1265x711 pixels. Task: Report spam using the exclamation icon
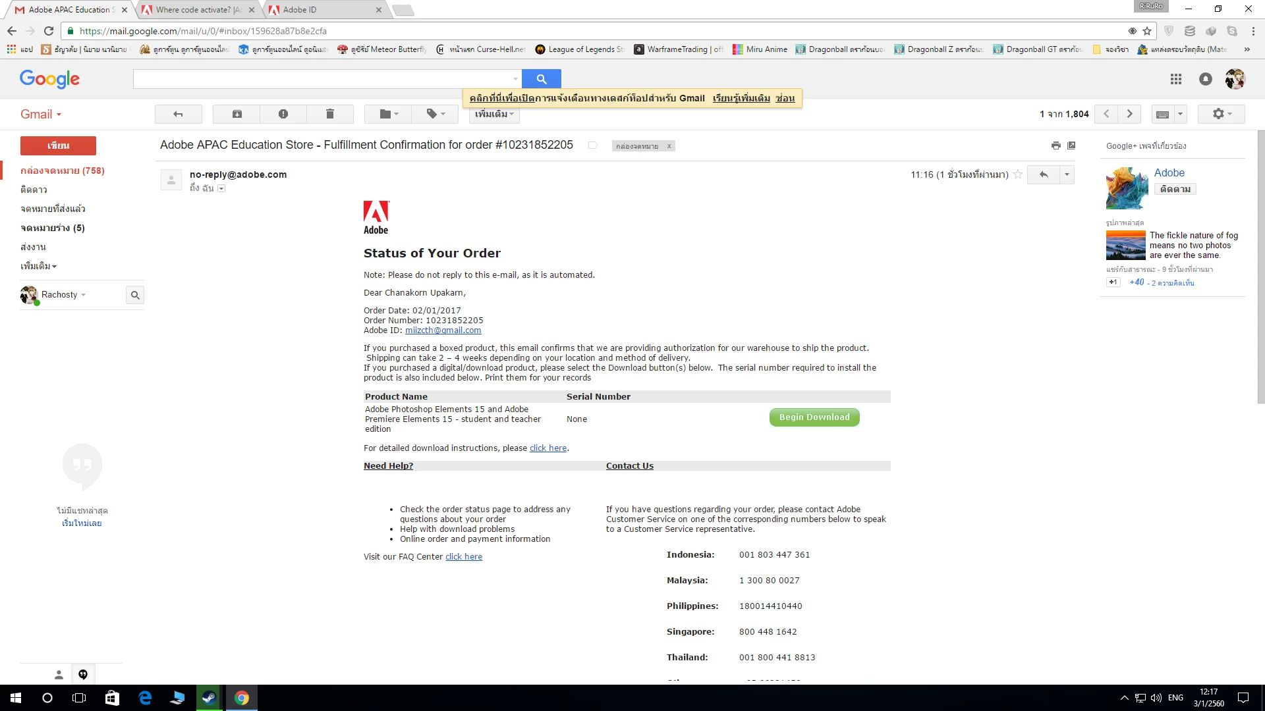click(283, 114)
